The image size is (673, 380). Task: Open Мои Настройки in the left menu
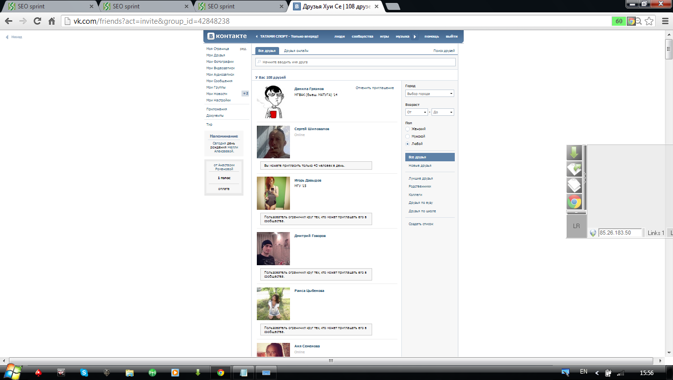click(218, 100)
